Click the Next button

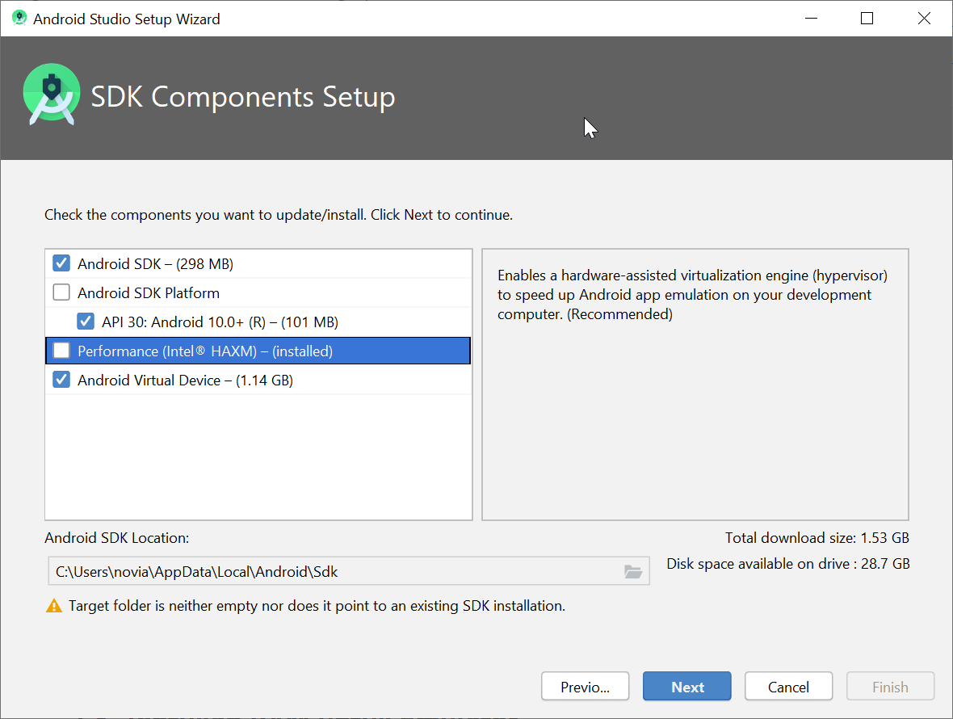(x=686, y=686)
